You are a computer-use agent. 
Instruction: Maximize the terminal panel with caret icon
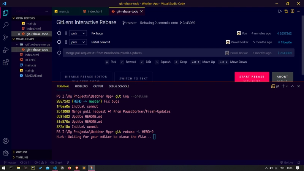292,86
